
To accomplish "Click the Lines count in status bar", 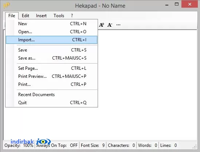I will 169,145.
